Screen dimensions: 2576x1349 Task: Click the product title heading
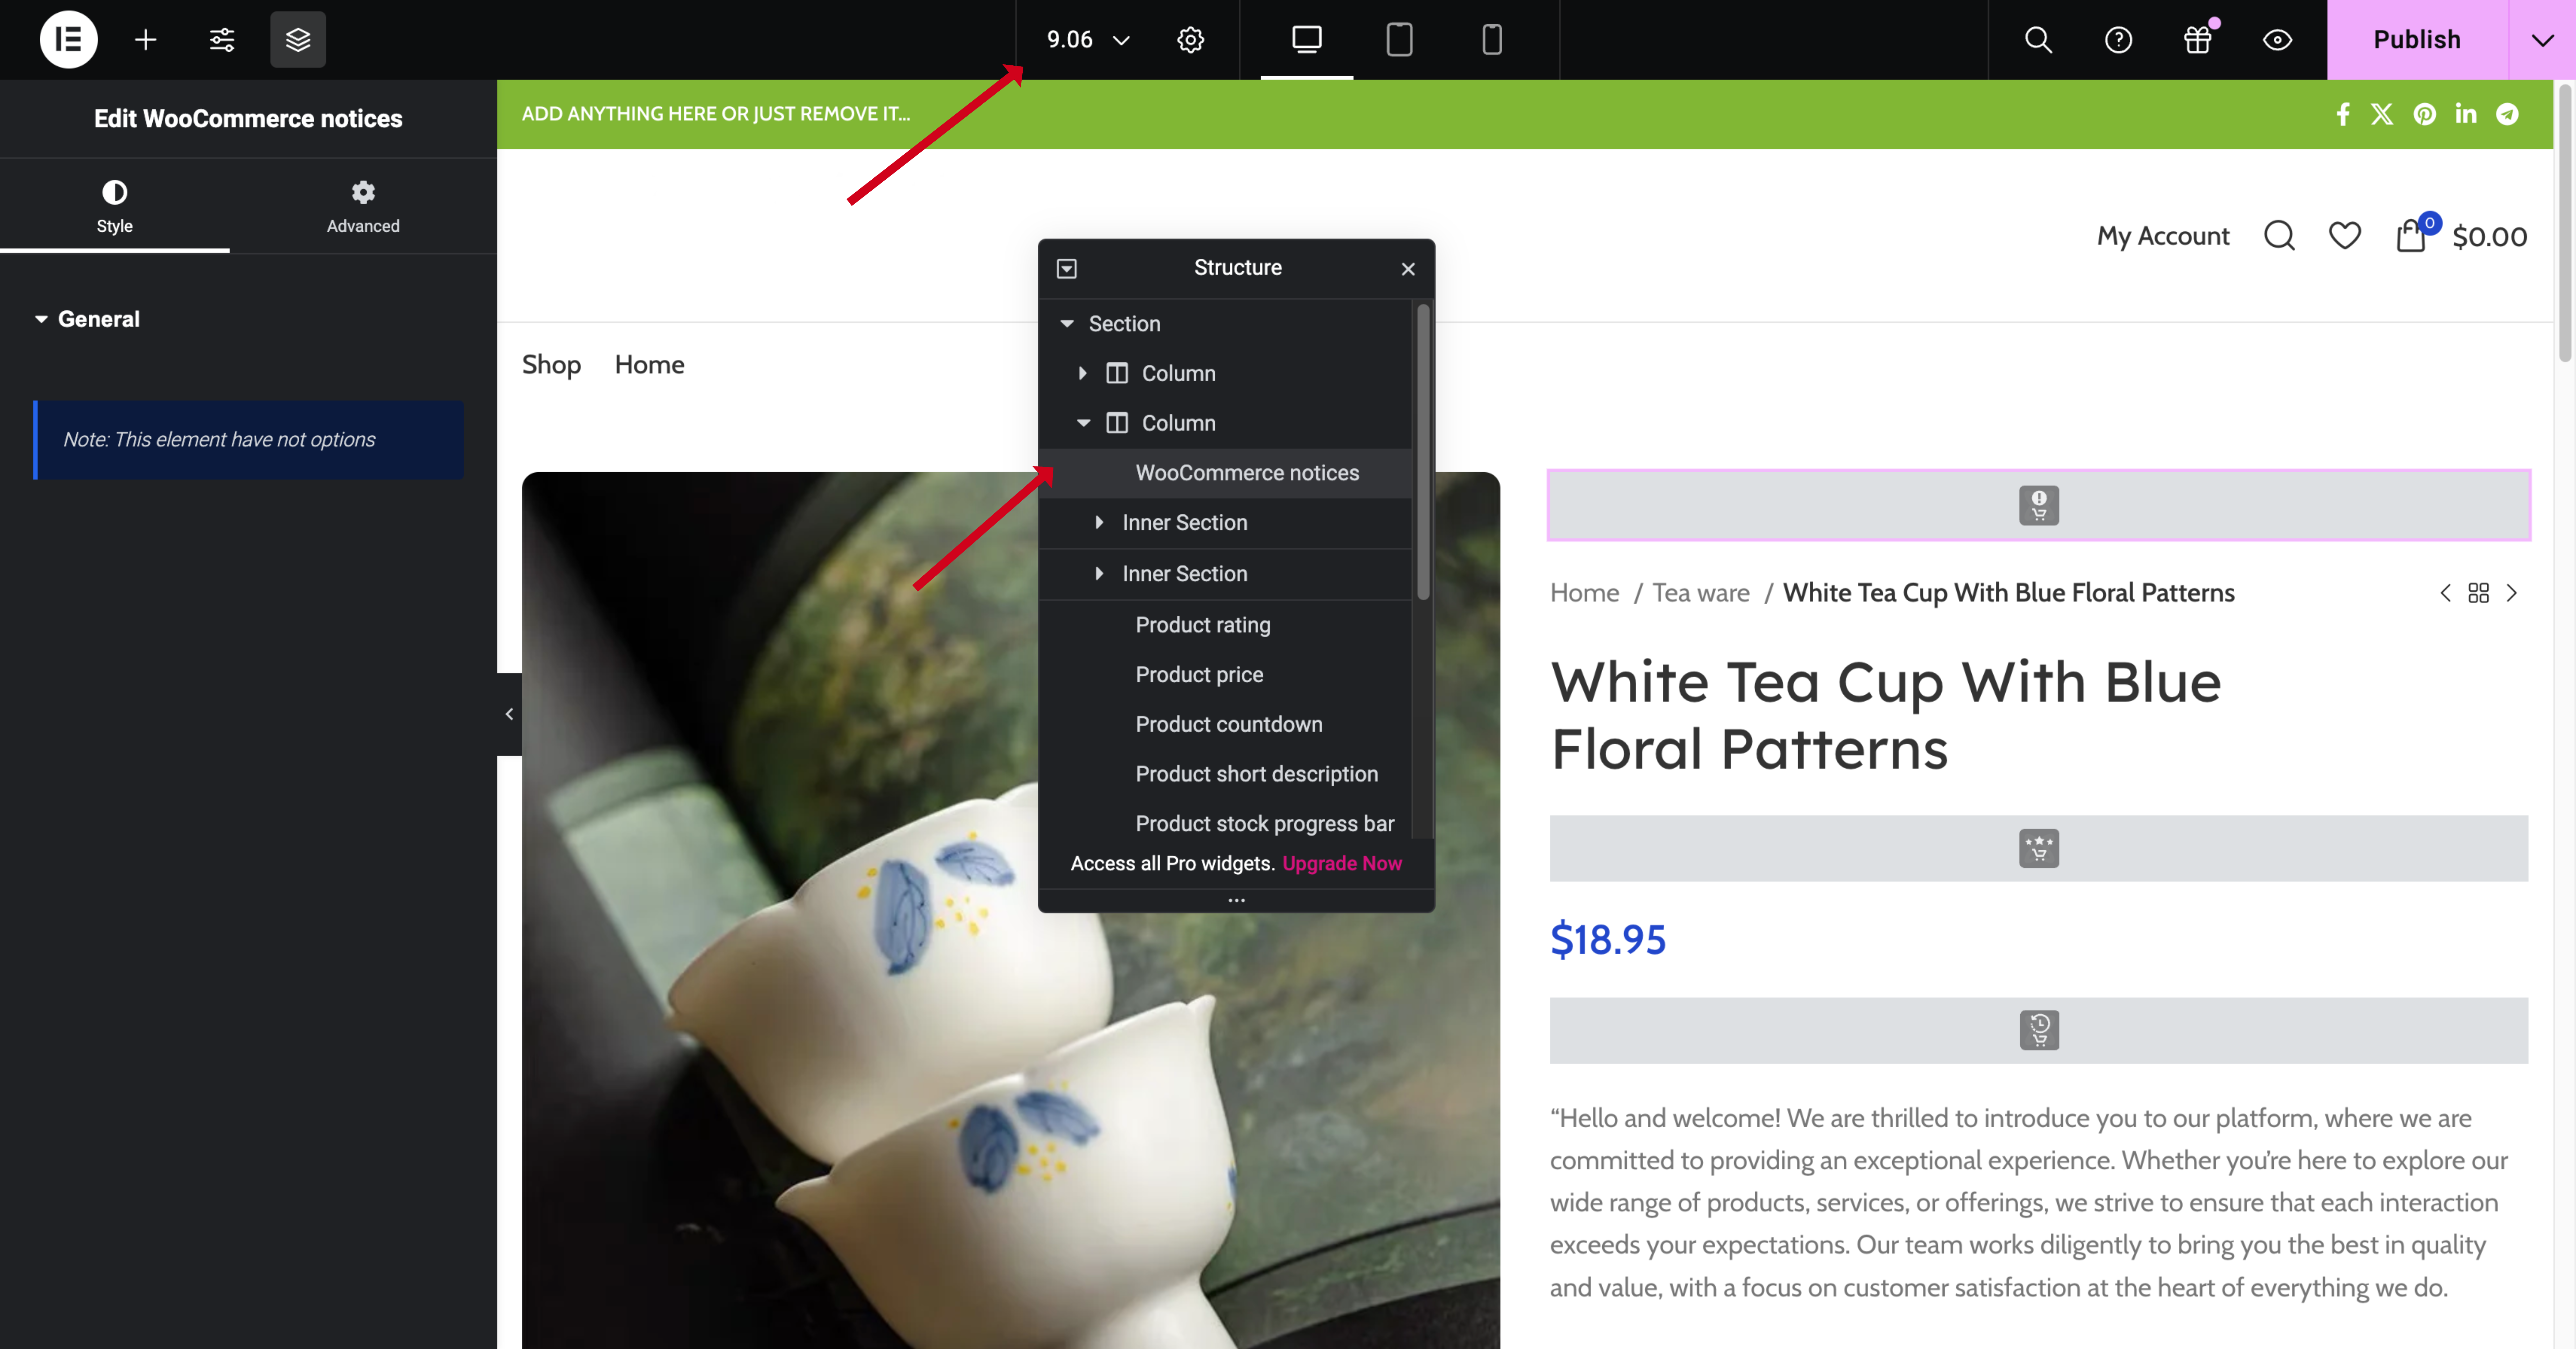tap(1886, 716)
